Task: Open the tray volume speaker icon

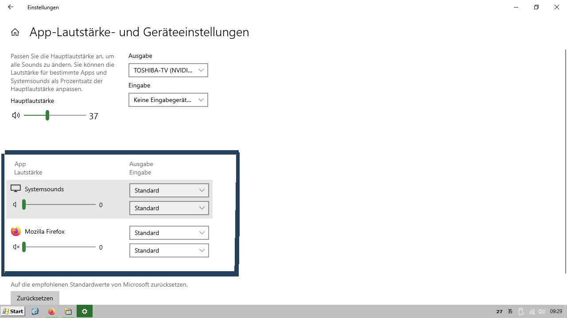Action: (542, 311)
